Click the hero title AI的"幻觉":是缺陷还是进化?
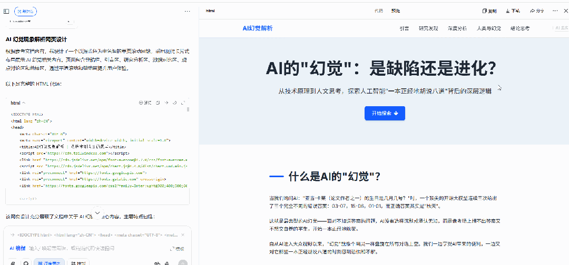The height and width of the screenshot is (265, 569). pyautogui.click(x=381, y=68)
